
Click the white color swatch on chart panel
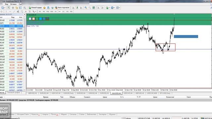[x=30, y=19]
